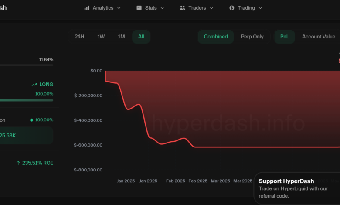Click the green 100.00% status dot

pos(32,120)
